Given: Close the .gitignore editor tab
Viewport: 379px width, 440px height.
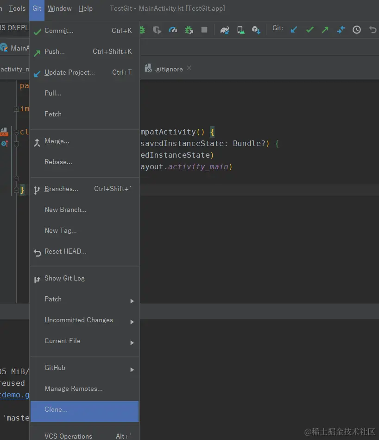Looking at the screenshot, I should (x=189, y=68).
